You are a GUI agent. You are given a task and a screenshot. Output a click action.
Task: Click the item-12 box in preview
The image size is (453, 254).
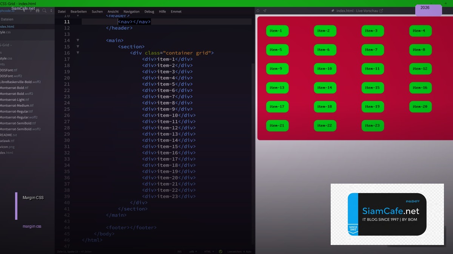point(420,69)
